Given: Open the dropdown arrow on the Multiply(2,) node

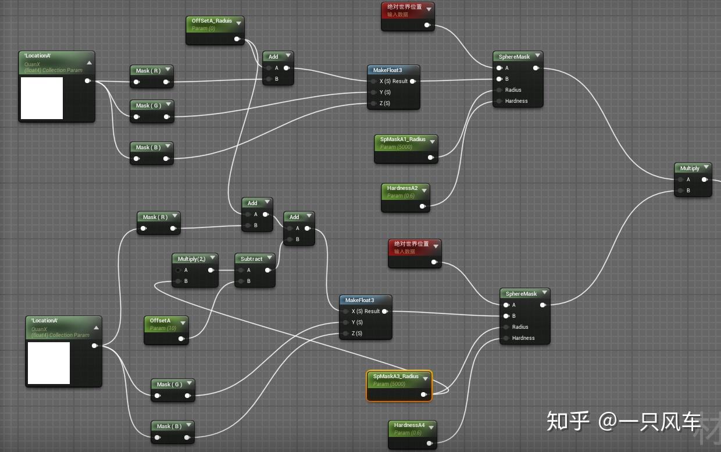Looking at the screenshot, I should click(212, 257).
